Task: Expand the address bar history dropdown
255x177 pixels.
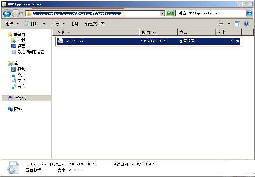Action: [162, 13]
